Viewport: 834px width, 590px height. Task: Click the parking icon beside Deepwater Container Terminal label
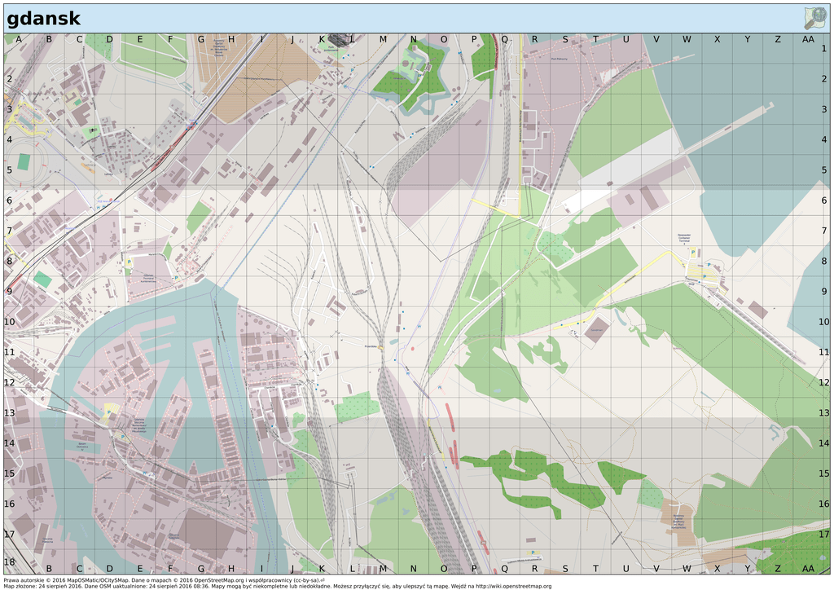(x=693, y=252)
